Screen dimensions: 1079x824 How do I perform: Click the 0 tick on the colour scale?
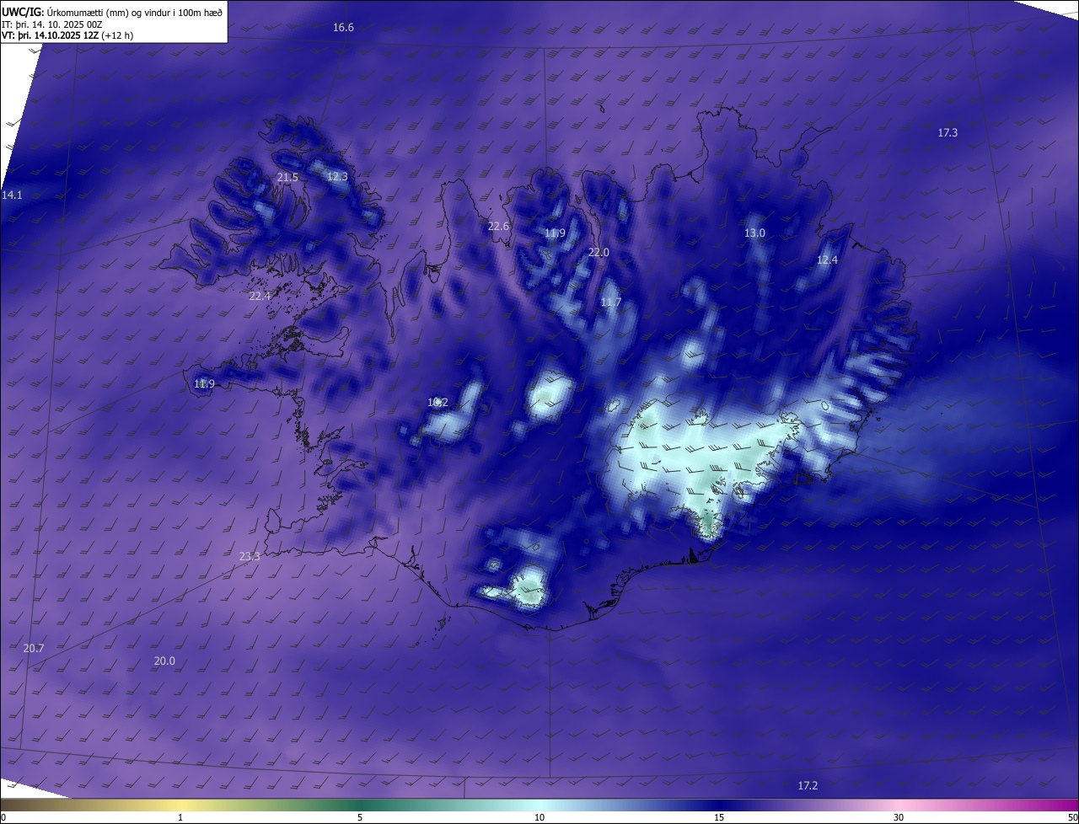pyautogui.click(x=3, y=817)
